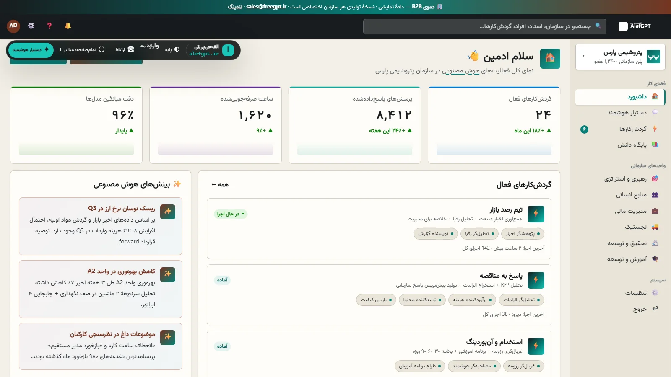Open واژه‌نامه in floating bar
The image size is (671, 377).
[149, 46]
